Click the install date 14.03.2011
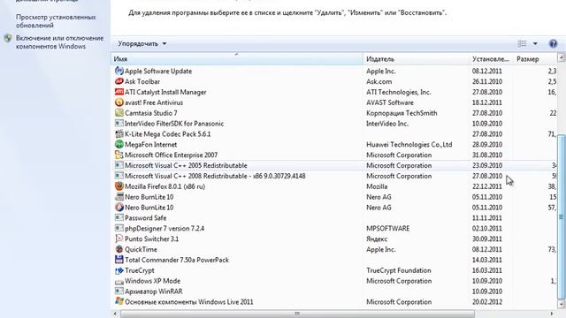 coord(487,260)
